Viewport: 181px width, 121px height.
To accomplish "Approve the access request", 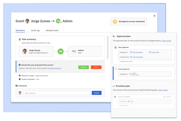I will tap(84, 67).
